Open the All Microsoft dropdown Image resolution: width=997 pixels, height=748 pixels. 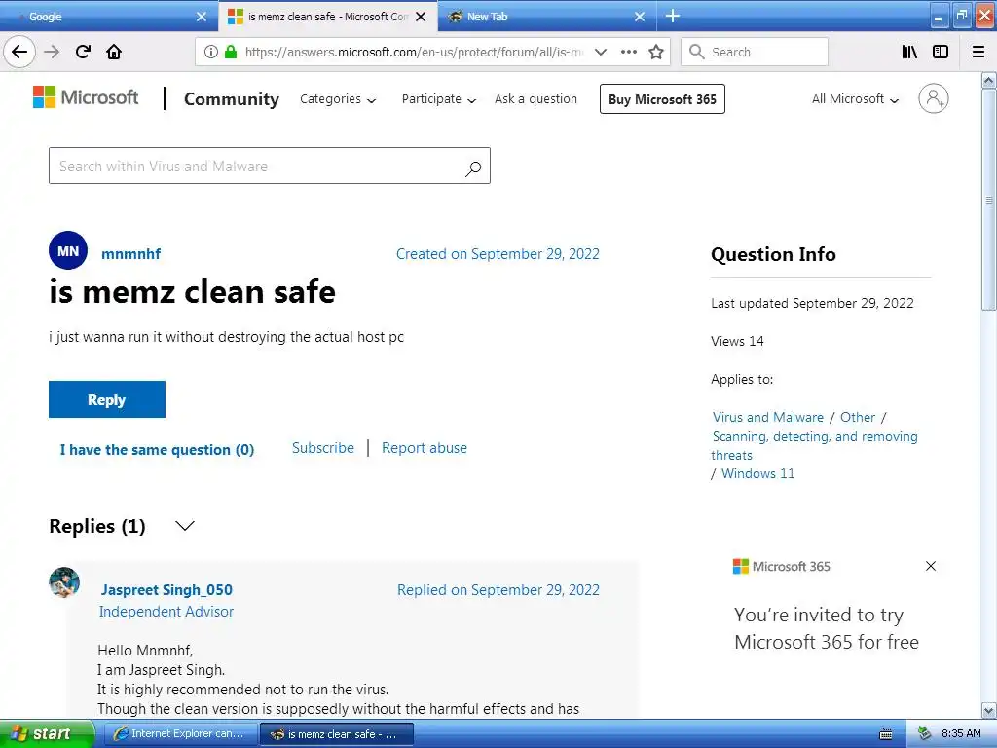tap(855, 99)
